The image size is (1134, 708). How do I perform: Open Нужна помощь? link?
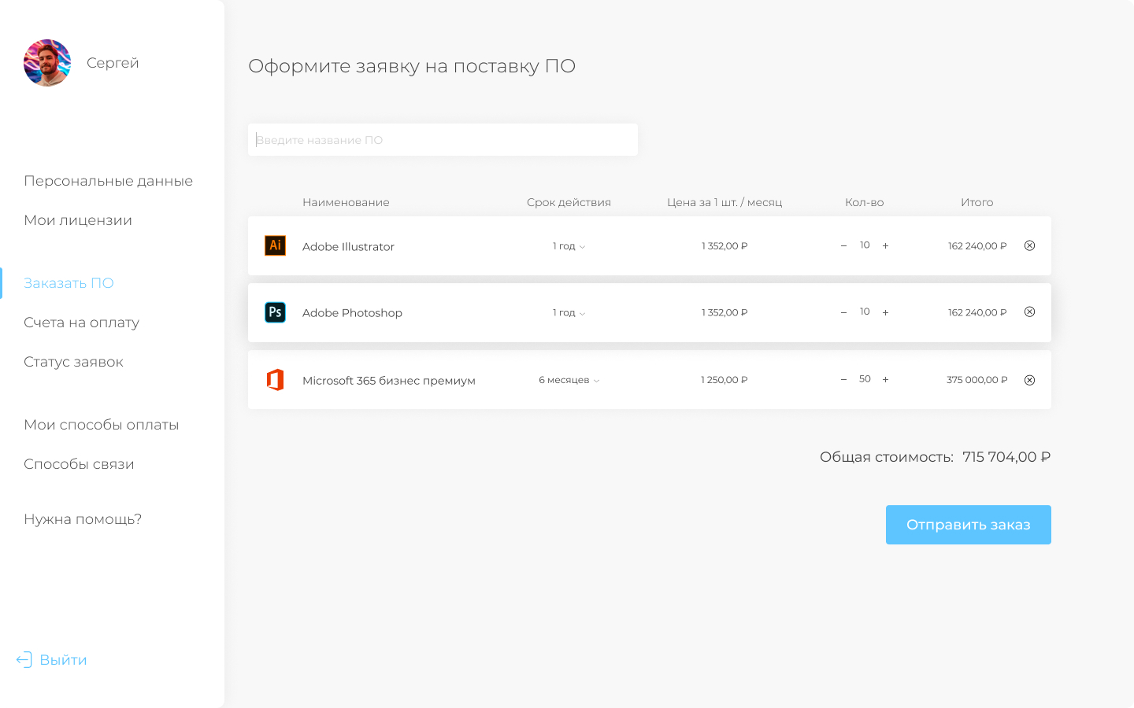click(83, 519)
